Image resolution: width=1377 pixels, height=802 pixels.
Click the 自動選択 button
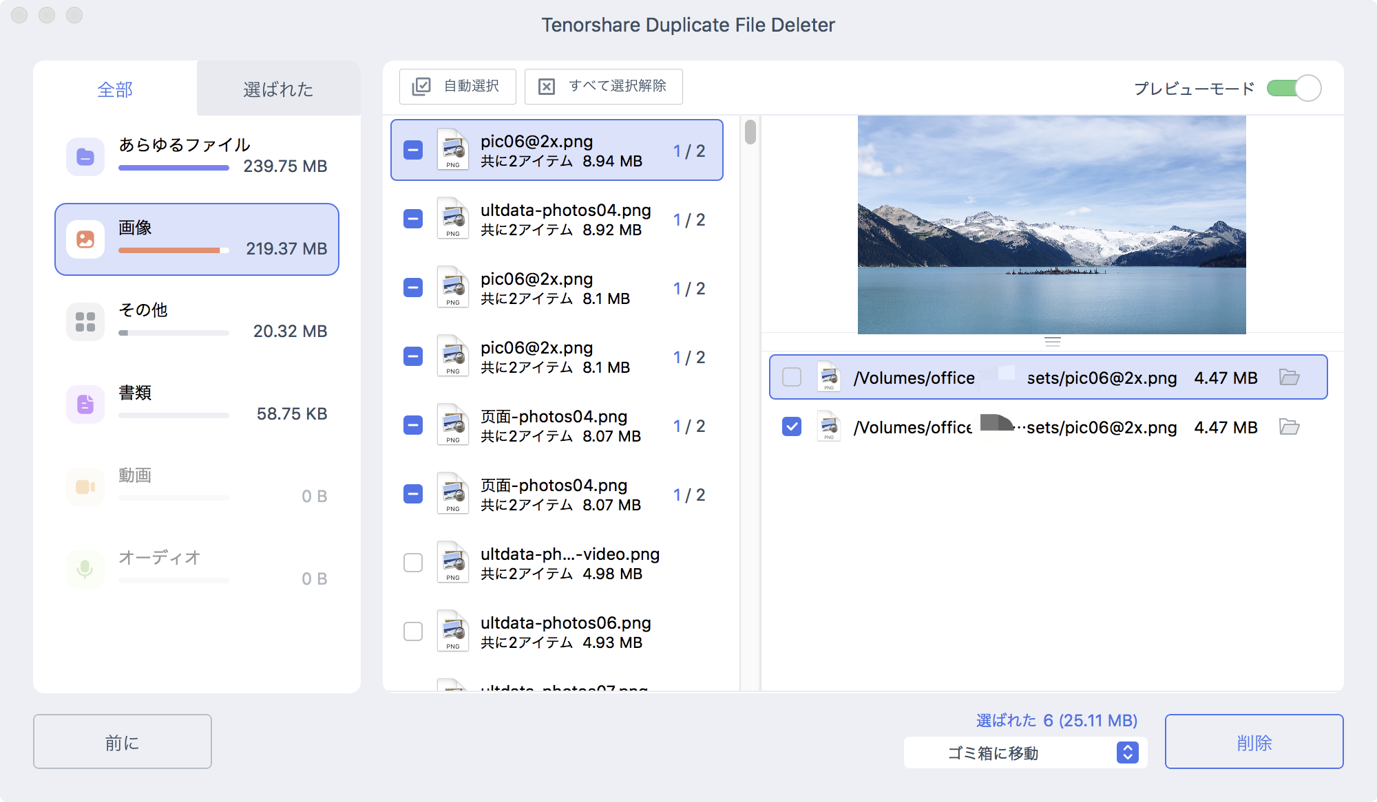click(458, 86)
